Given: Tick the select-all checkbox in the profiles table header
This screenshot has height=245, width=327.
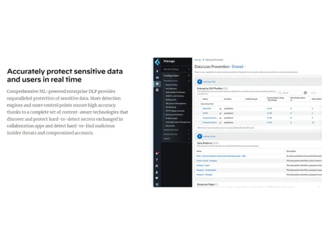Looking at the screenshot, I should tap(198, 99).
